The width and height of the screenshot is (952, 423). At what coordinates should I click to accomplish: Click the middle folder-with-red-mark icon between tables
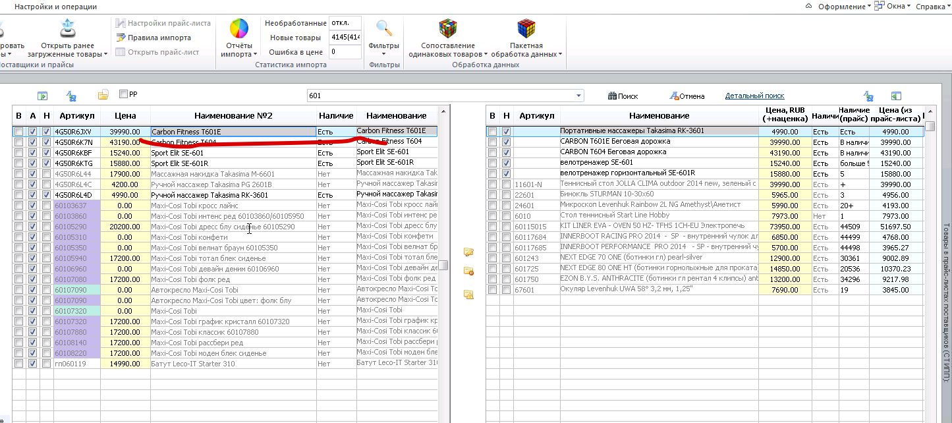[468, 271]
